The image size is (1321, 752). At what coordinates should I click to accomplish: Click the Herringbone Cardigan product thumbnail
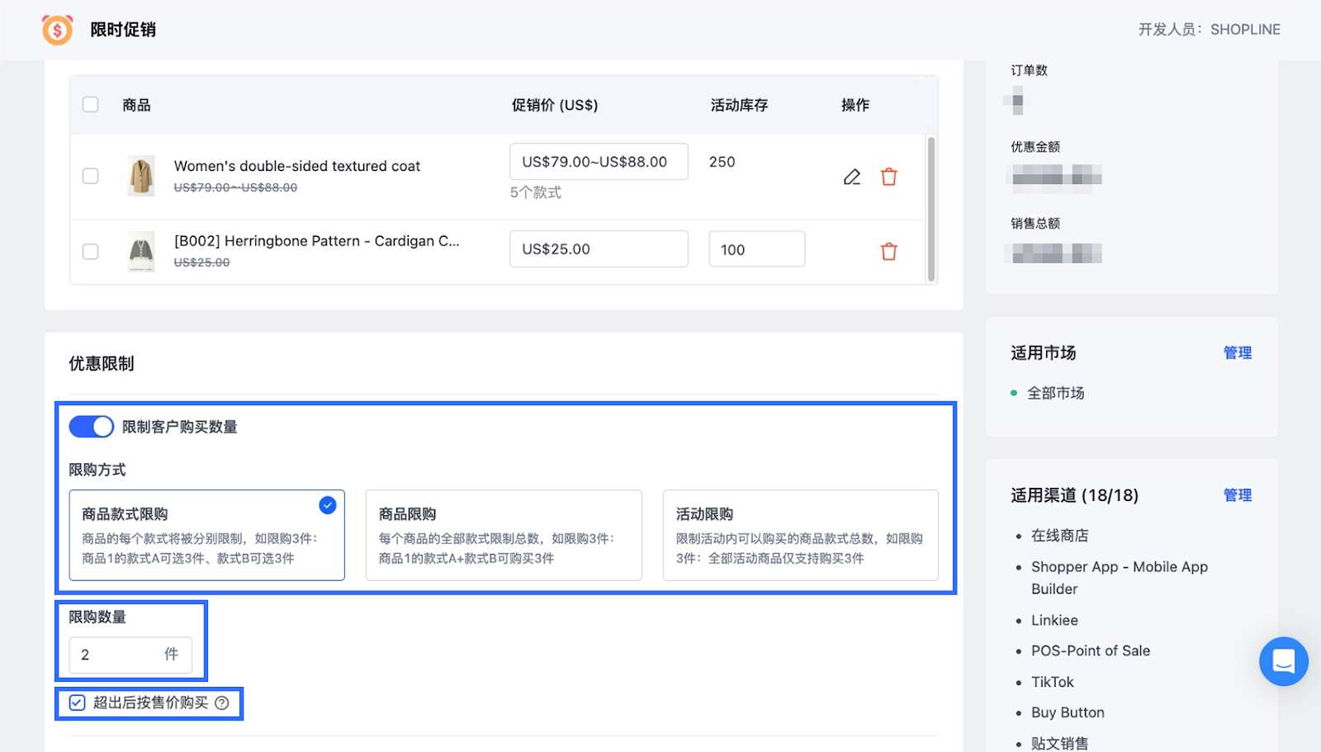[141, 251]
